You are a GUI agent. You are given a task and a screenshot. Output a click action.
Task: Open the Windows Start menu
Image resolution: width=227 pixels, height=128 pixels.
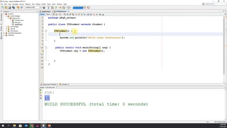[x=3, y=126]
